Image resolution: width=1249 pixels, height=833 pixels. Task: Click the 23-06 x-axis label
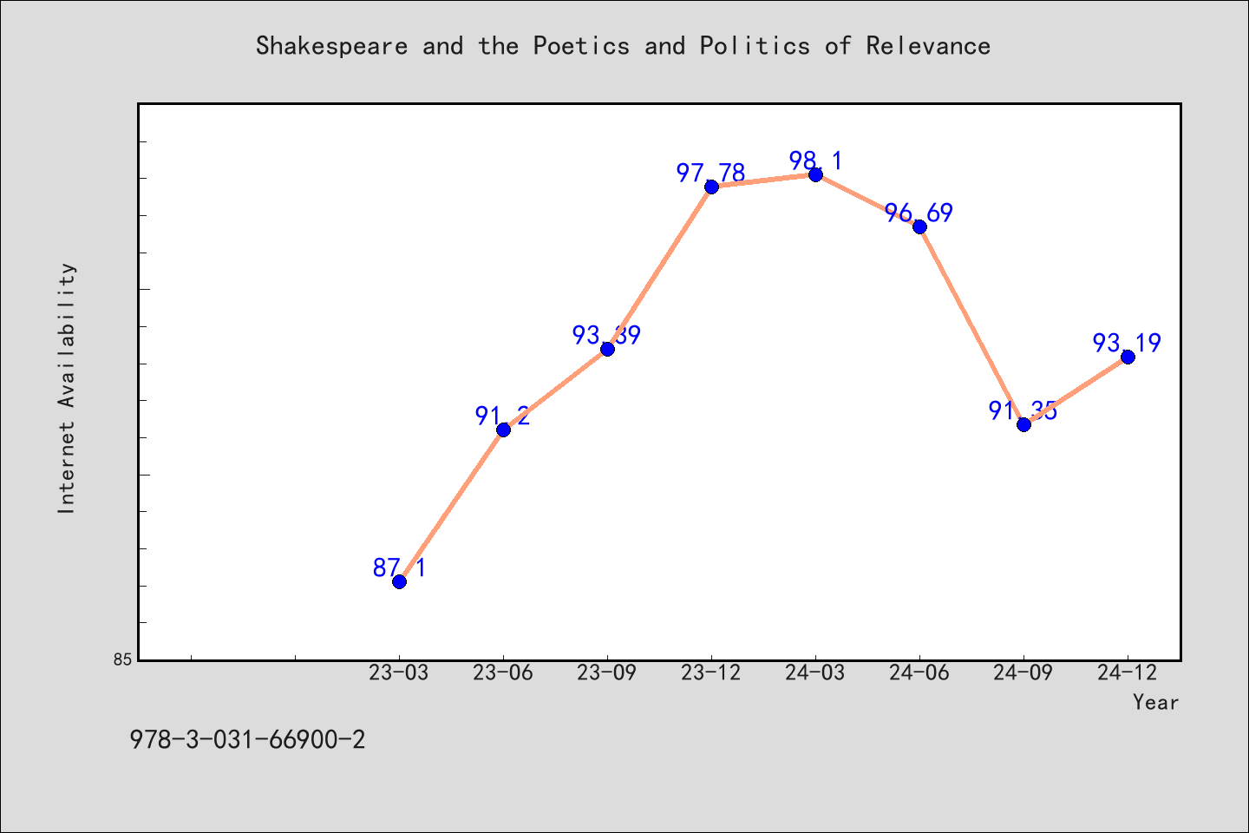click(503, 673)
